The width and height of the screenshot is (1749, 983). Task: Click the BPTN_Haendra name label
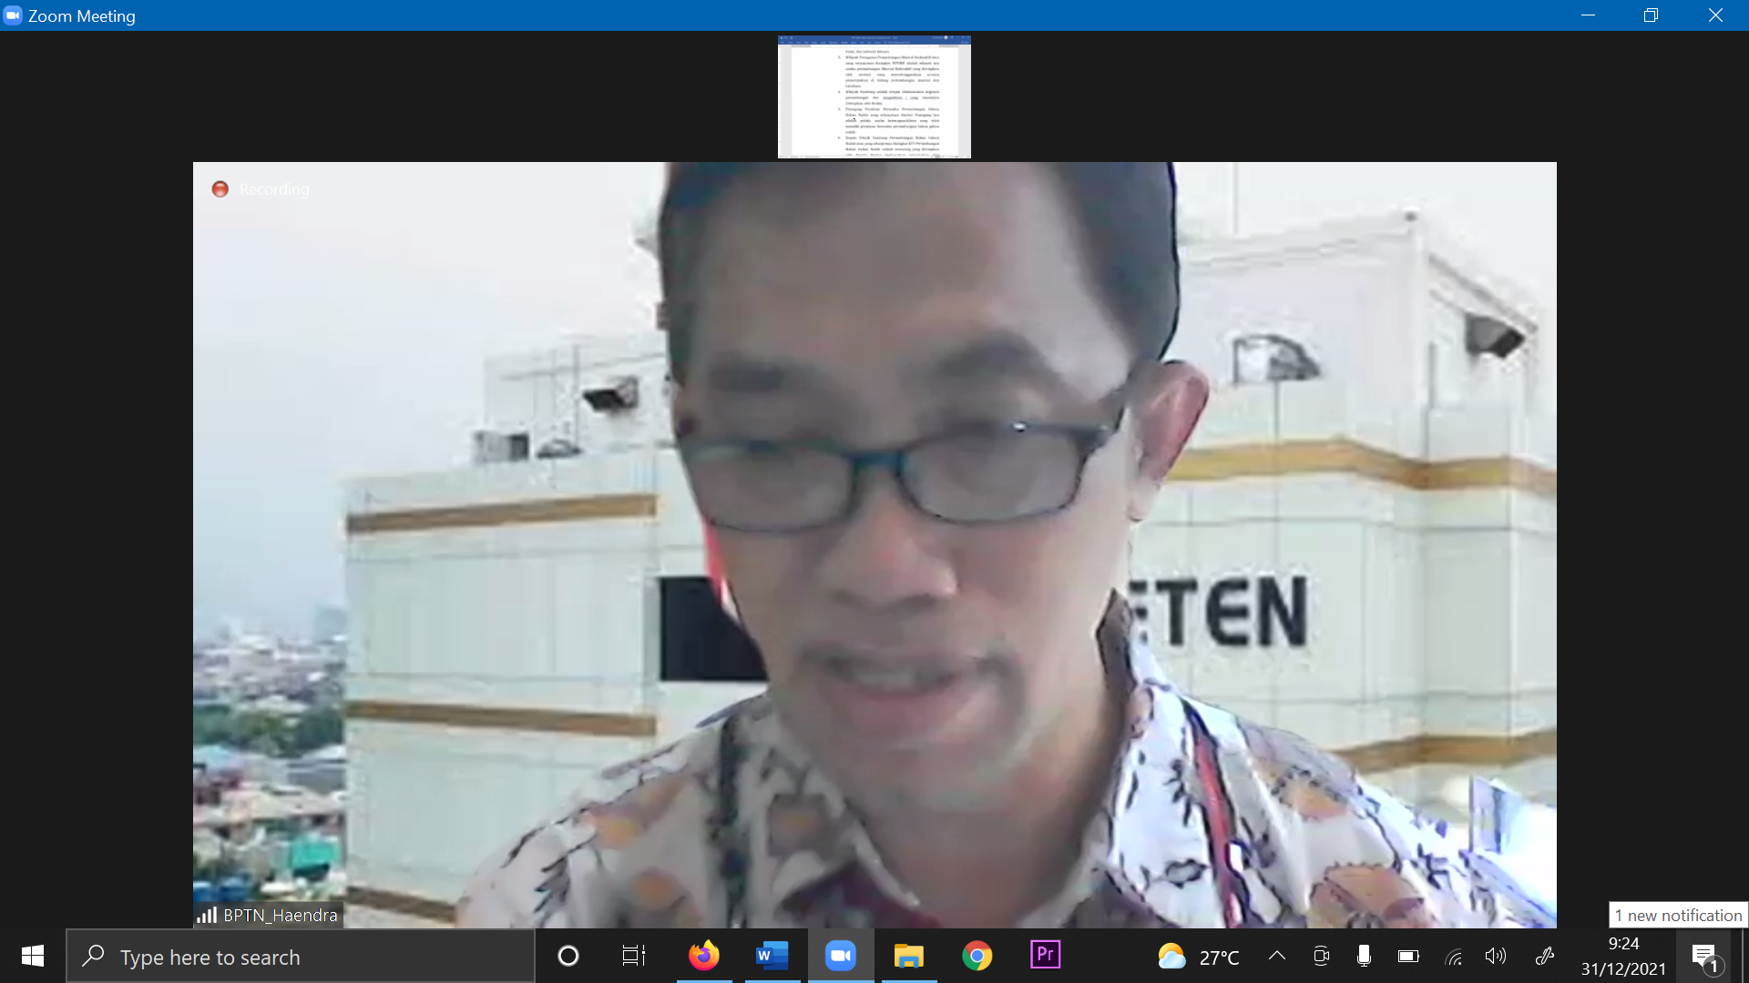pos(281,915)
